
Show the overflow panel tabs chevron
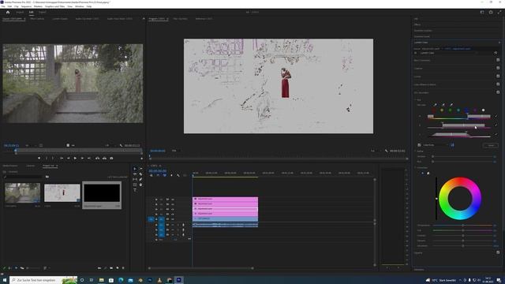pyautogui.click(x=144, y=19)
